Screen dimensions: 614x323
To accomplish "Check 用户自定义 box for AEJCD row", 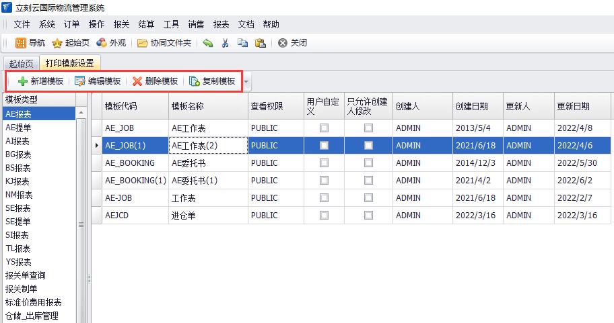I will click(324, 215).
